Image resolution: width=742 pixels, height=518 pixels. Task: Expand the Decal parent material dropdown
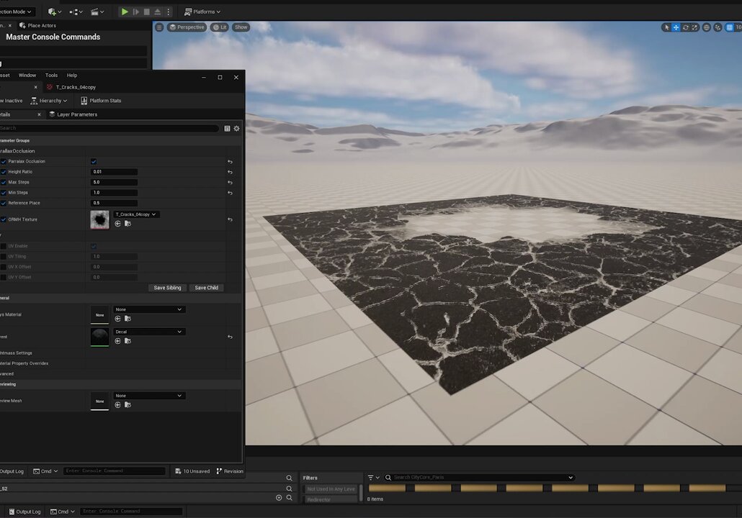[x=149, y=332]
